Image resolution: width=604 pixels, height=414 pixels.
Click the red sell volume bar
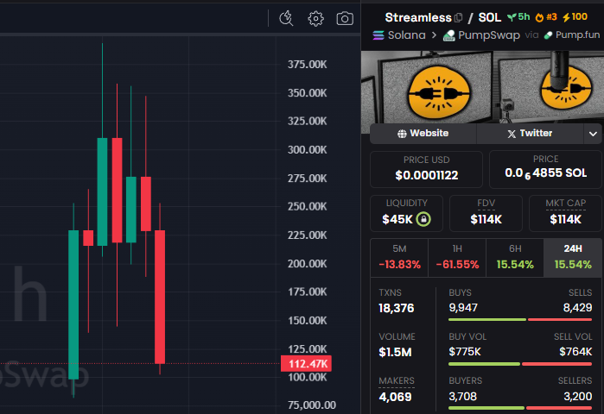pos(557,364)
